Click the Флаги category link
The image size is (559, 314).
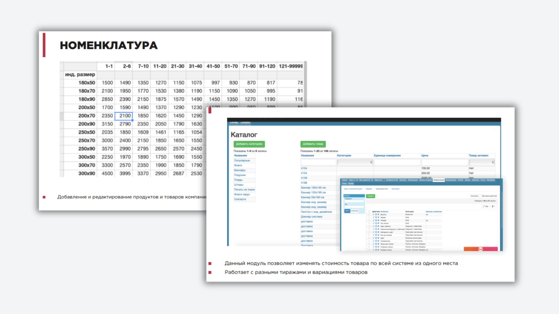point(238,165)
